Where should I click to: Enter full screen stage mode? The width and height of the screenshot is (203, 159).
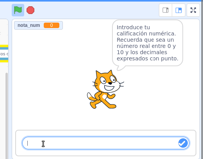coord(193,10)
